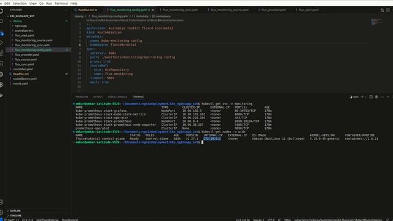Click main branch in status bar

pyautogui.click(x=9, y=220)
